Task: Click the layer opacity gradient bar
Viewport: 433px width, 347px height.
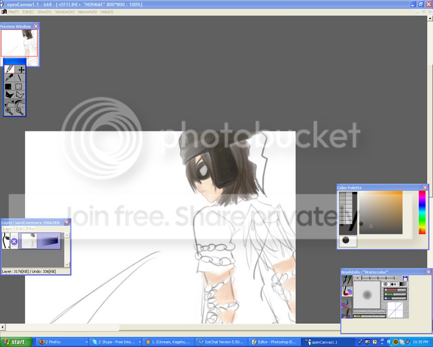Action: click(49, 241)
